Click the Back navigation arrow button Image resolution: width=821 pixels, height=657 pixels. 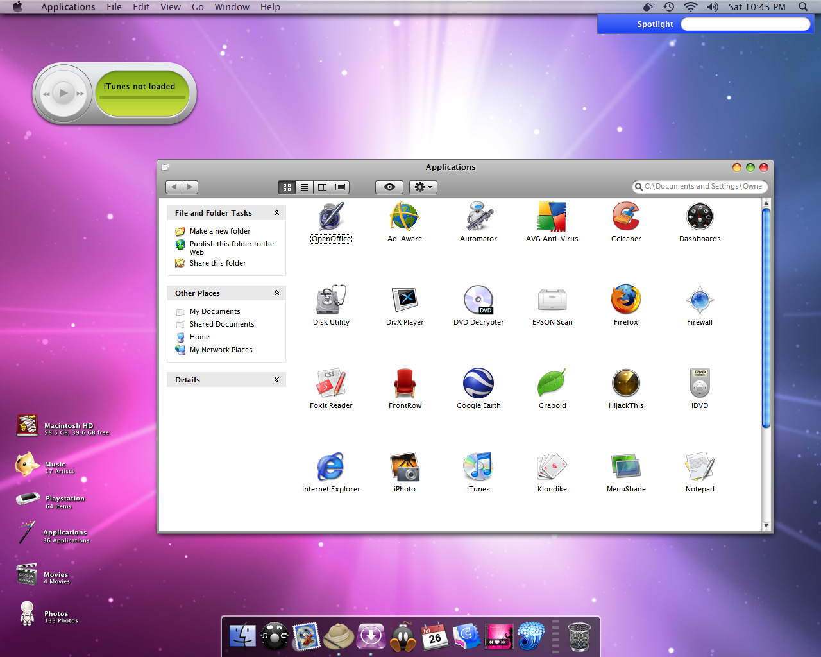173,187
